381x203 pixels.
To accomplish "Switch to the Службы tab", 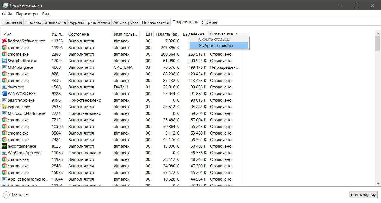I will (209, 22).
